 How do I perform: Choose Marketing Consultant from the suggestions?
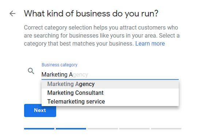coord(110,93)
